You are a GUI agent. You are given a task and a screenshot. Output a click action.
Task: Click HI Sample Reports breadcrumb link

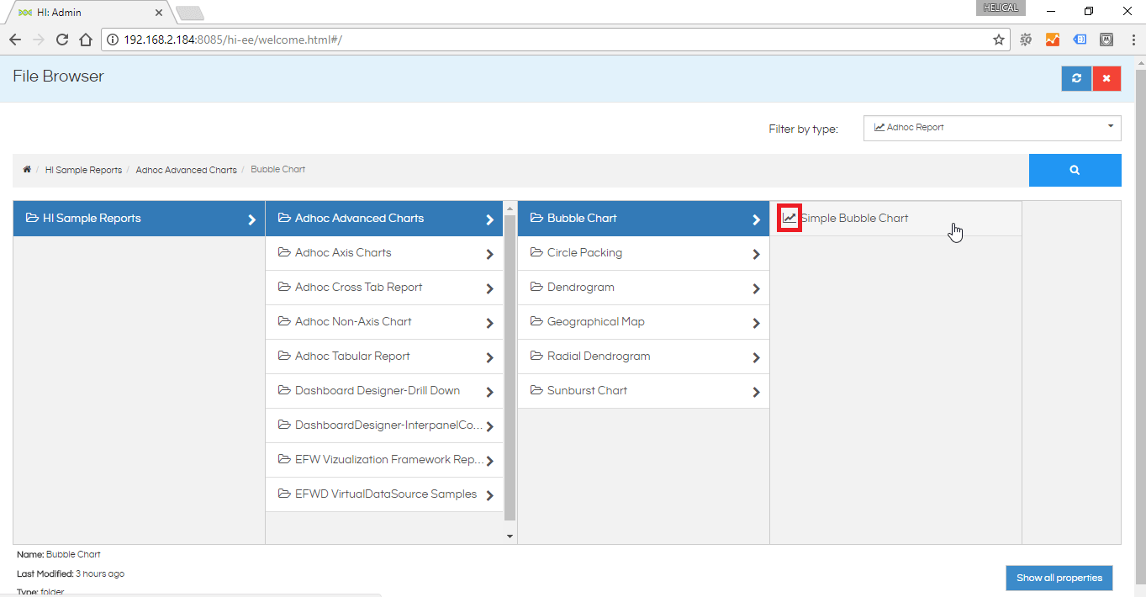83,170
